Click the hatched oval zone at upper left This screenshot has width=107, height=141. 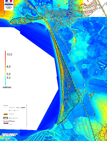click(x=21, y=21)
